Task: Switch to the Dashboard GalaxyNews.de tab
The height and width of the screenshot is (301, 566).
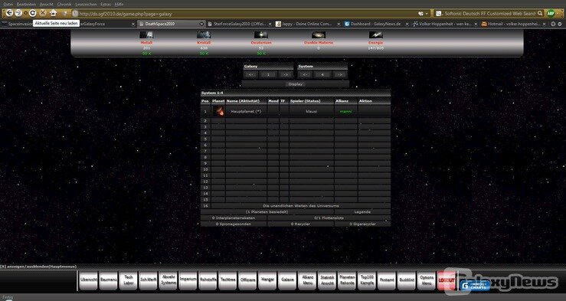Action: (376, 25)
